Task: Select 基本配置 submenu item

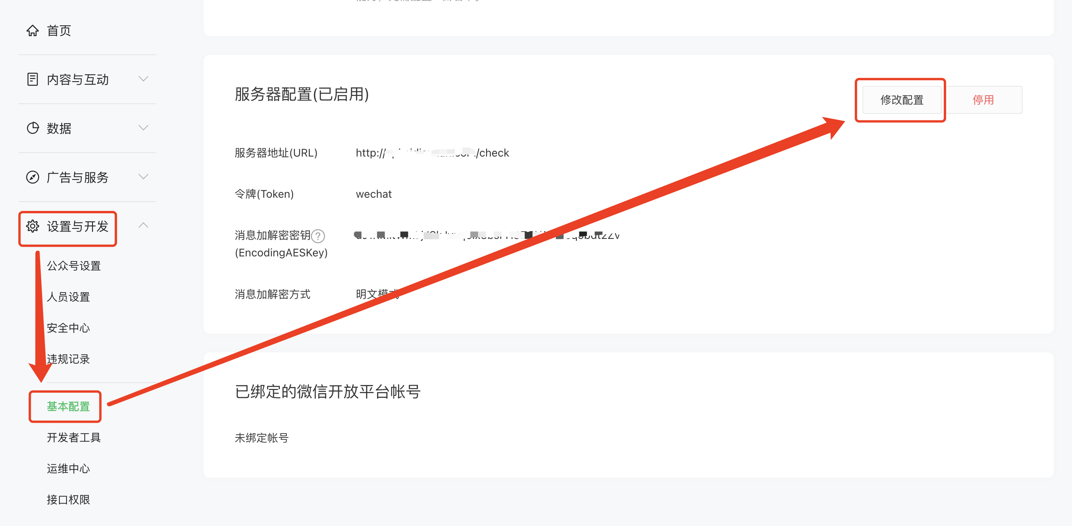Action: [x=68, y=407]
